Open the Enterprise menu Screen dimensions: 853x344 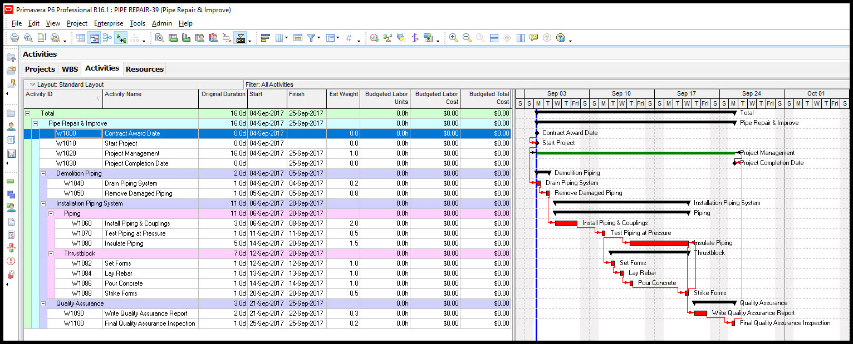click(109, 23)
